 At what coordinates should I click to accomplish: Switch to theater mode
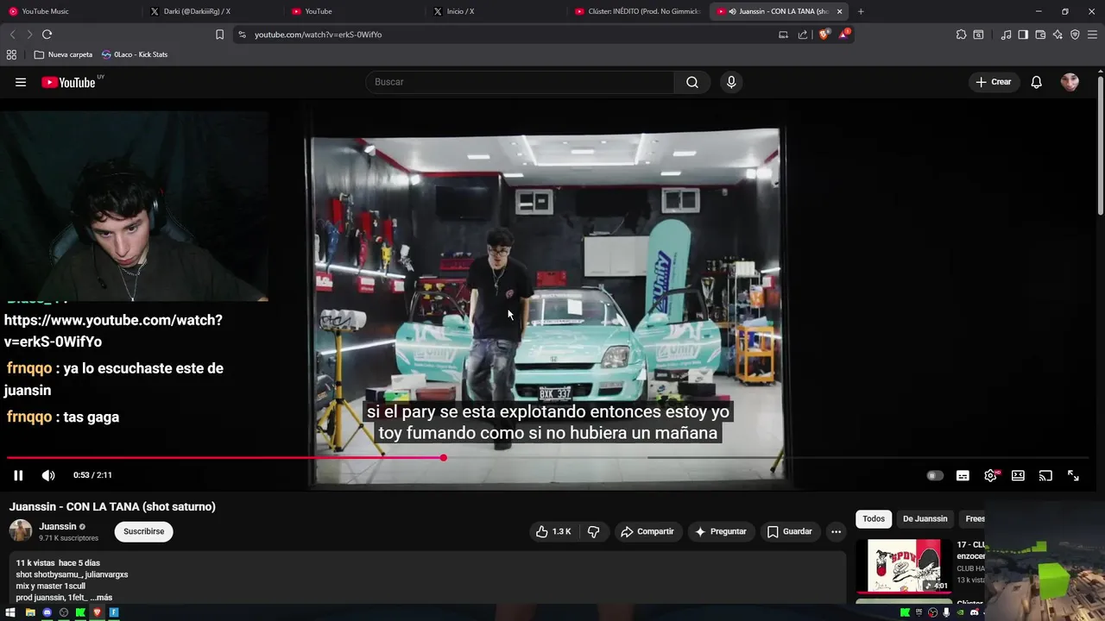[x=1018, y=475]
